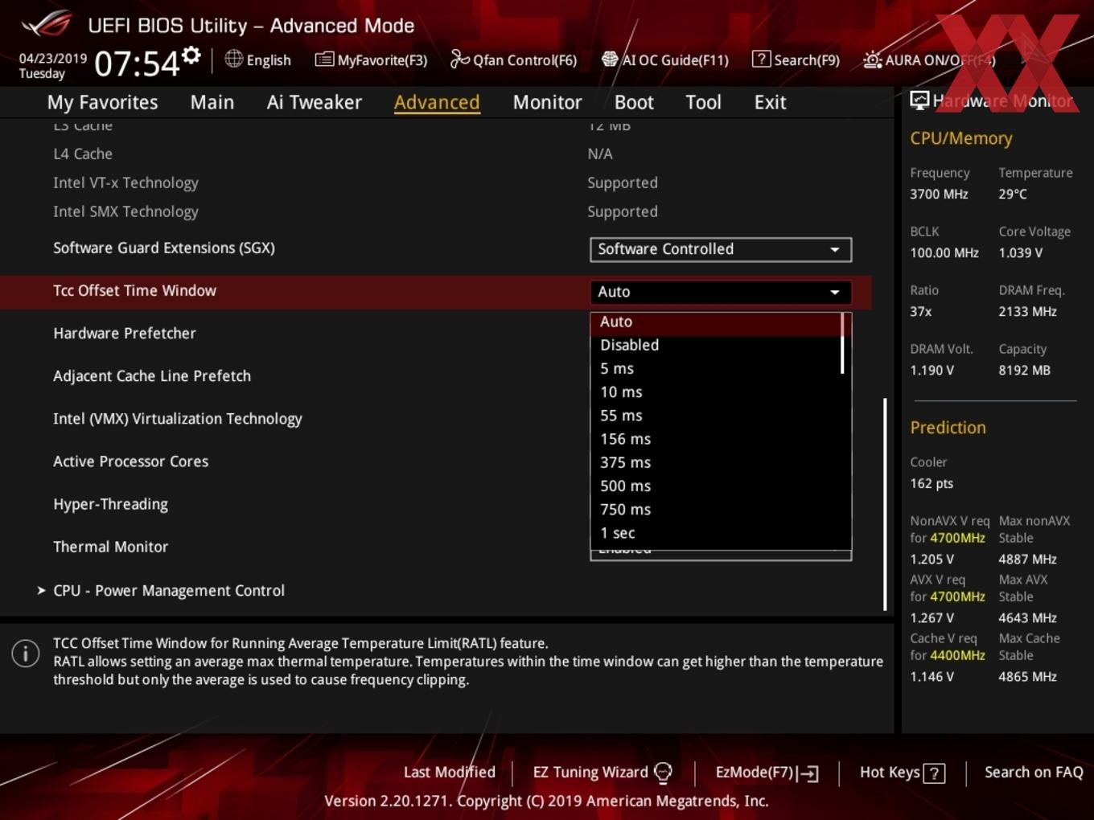The height and width of the screenshot is (820, 1094).
Task: Switch to the Main tab
Action: click(212, 102)
